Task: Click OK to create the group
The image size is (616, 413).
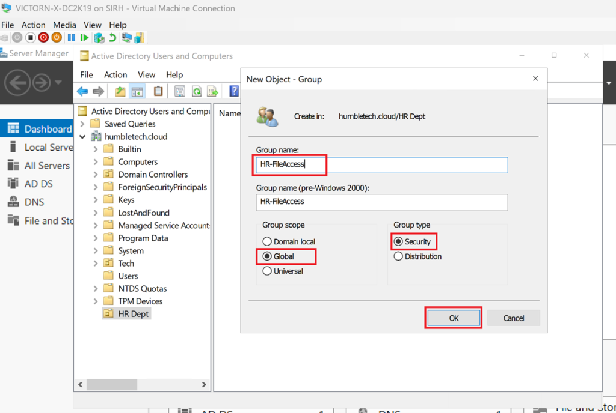Action: pos(454,318)
